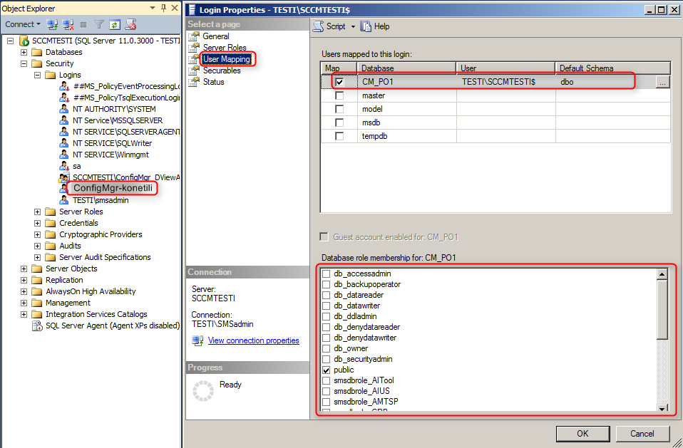Select NT Service\MSSQLSERVER login row
This screenshot has width=683, height=448.
click(x=118, y=120)
